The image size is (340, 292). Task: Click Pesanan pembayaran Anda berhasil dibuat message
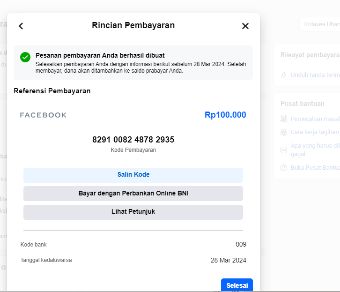pyautogui.click(x=100, y=55)
